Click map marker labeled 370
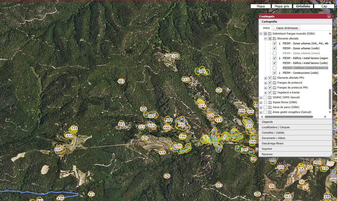The width and height of the screenshot is (338, 201). pos(175,56)
